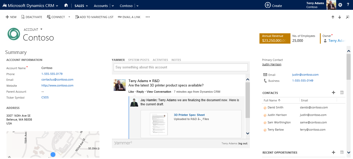Click the No. of Employees value
This screenshot has width=353, height=159.
pyautogui.click(x=298, y=41)
